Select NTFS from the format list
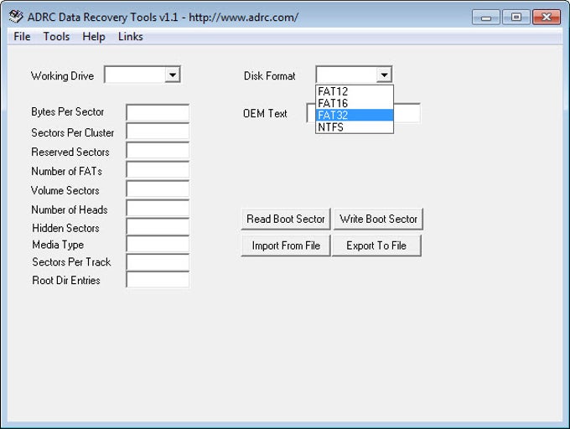Screen dimensions: 570x429 pos(355,127)
